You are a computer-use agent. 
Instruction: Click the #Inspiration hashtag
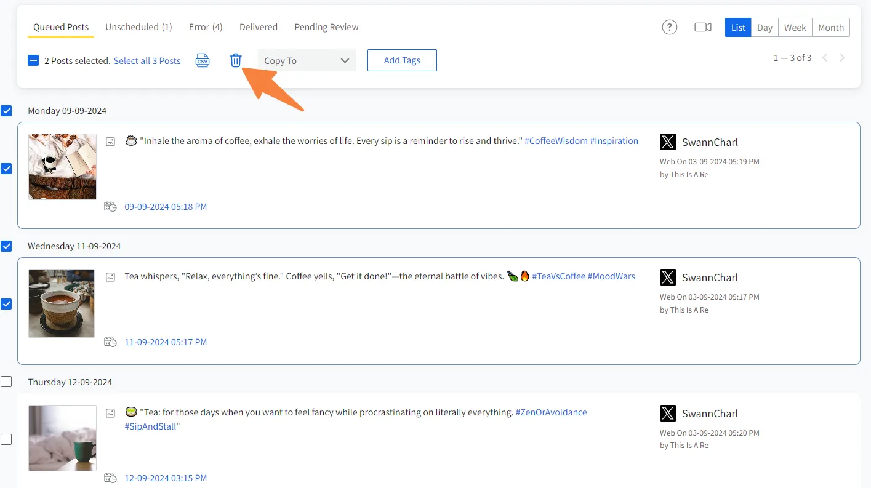point(614,141)
